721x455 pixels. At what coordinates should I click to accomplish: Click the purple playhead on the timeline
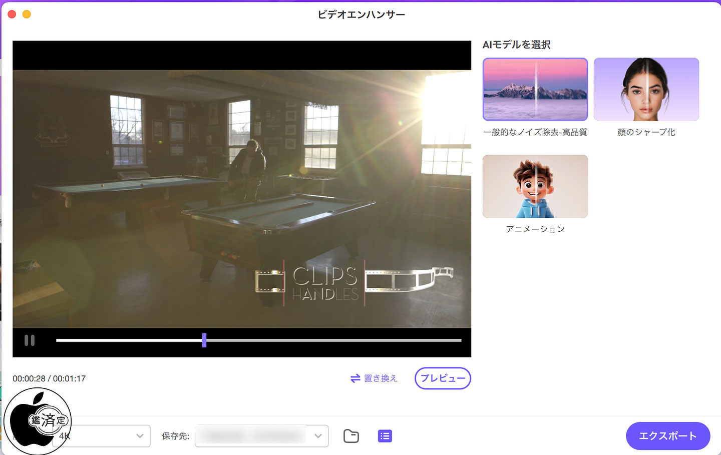[204, 340]
